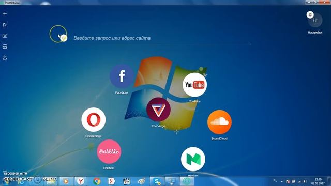
Task: Click the Facebook label under its bubble
Action: pyautogui.click(x=122, y=92)
